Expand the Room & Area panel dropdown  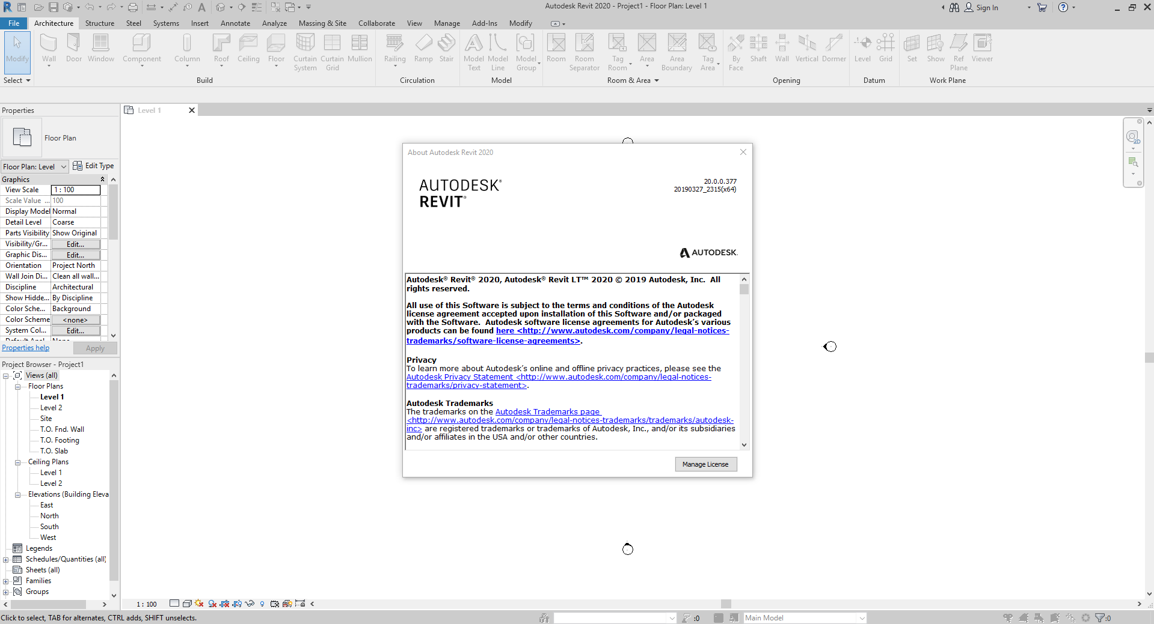(633, 80)
